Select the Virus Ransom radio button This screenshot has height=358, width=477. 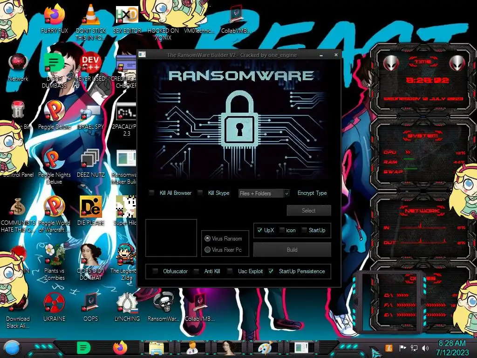click(x=207, y=238)
